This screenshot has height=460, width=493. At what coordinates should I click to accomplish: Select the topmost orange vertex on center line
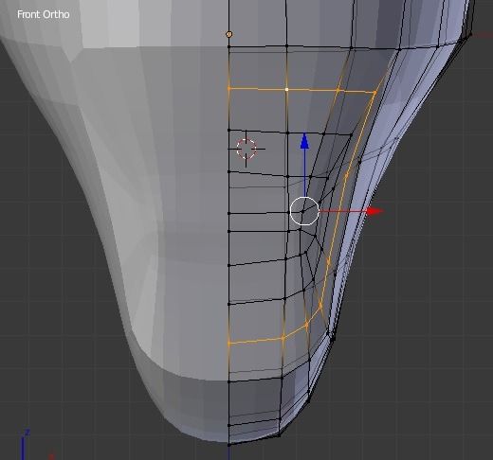229,34
